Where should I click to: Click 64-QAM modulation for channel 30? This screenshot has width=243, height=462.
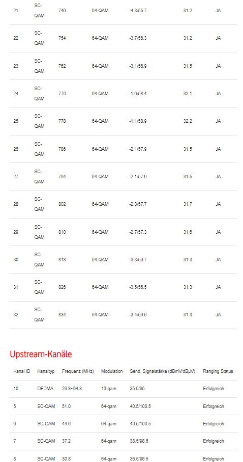click(100, 260)
